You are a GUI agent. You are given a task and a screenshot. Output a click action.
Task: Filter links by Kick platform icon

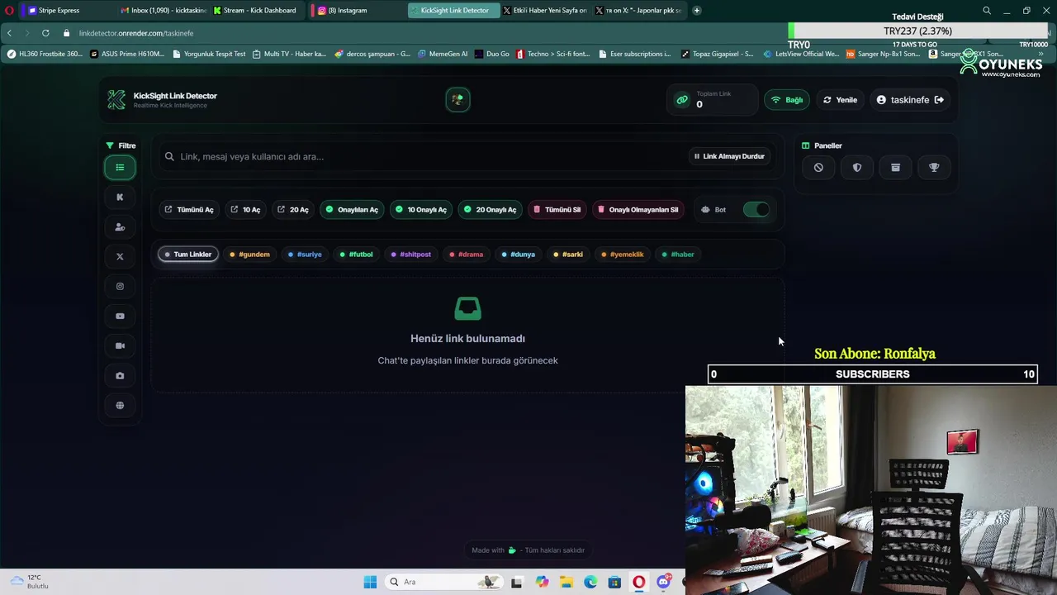120,198
